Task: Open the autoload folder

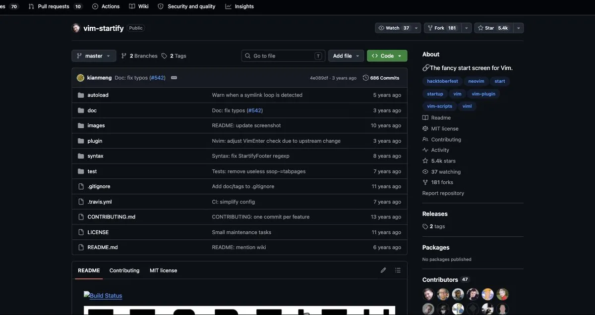Action: click(98, 95)
